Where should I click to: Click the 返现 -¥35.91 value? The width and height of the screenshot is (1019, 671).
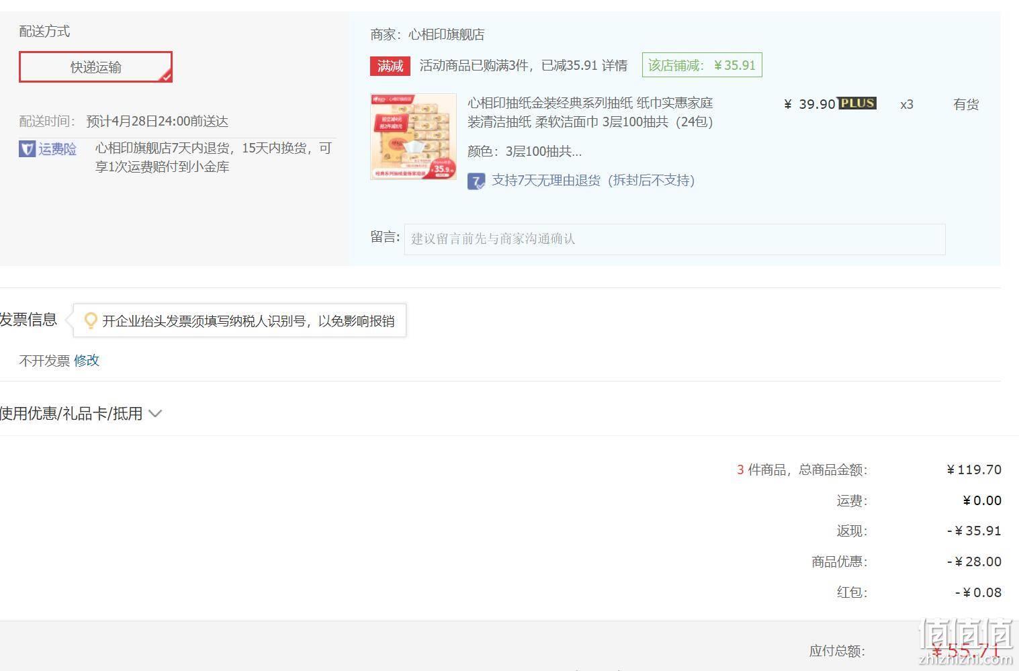click(x=974, y=531)
